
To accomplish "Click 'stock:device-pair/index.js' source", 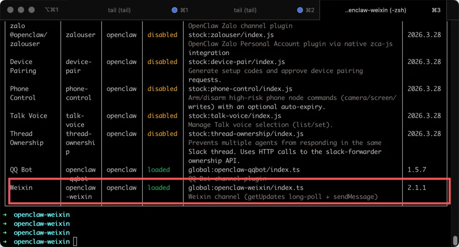I will (237, 62).
